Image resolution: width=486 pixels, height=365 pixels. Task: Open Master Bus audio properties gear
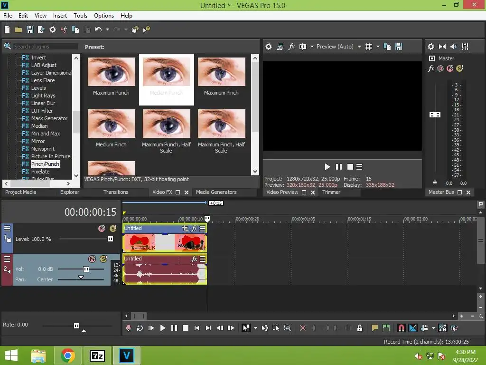point(431,47)
